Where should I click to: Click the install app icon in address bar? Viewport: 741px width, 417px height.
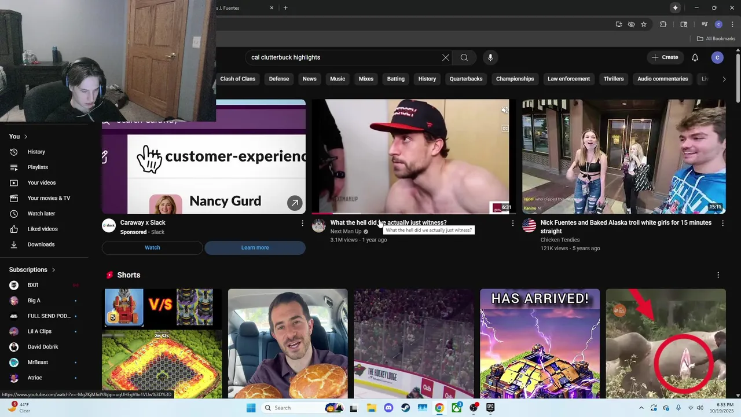[x=619, y=24]
